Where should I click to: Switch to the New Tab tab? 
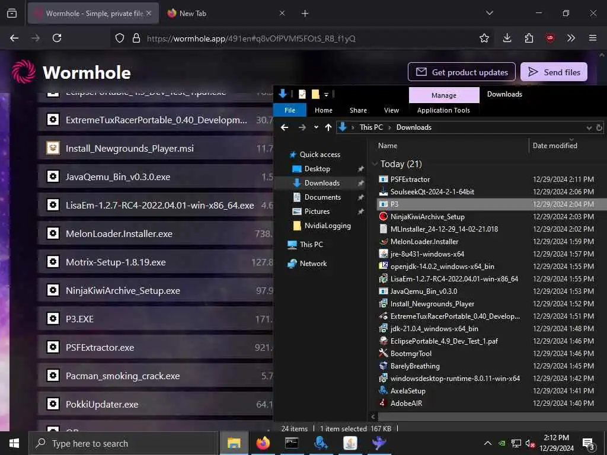226,14
